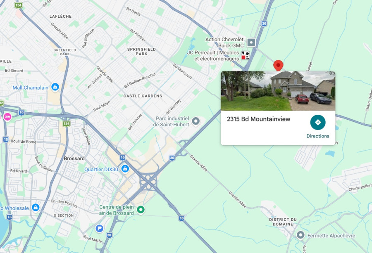372x253 pixels.
Task: Click the Action Chevrolet Buick GMC marker
Action: pyautogui.click(x=251, y=43)
